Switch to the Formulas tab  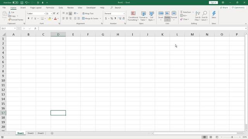50,8
